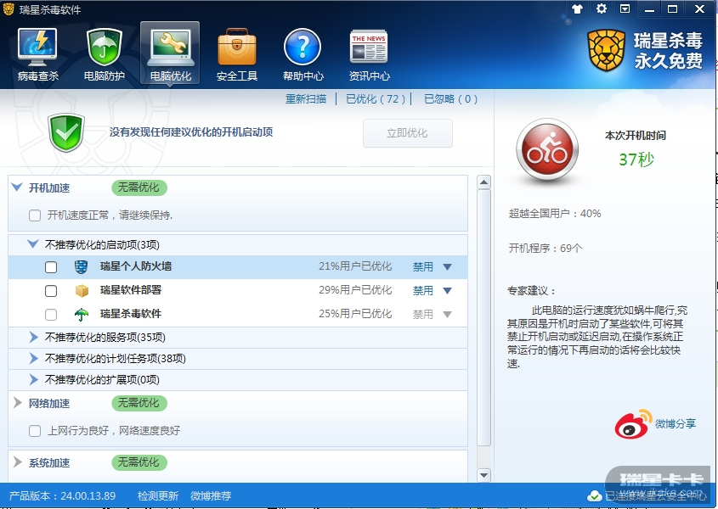Expand 不推荐优化的服务项(35项) group
The height and width of the screenshot is (509, 718).
[33, 337]
